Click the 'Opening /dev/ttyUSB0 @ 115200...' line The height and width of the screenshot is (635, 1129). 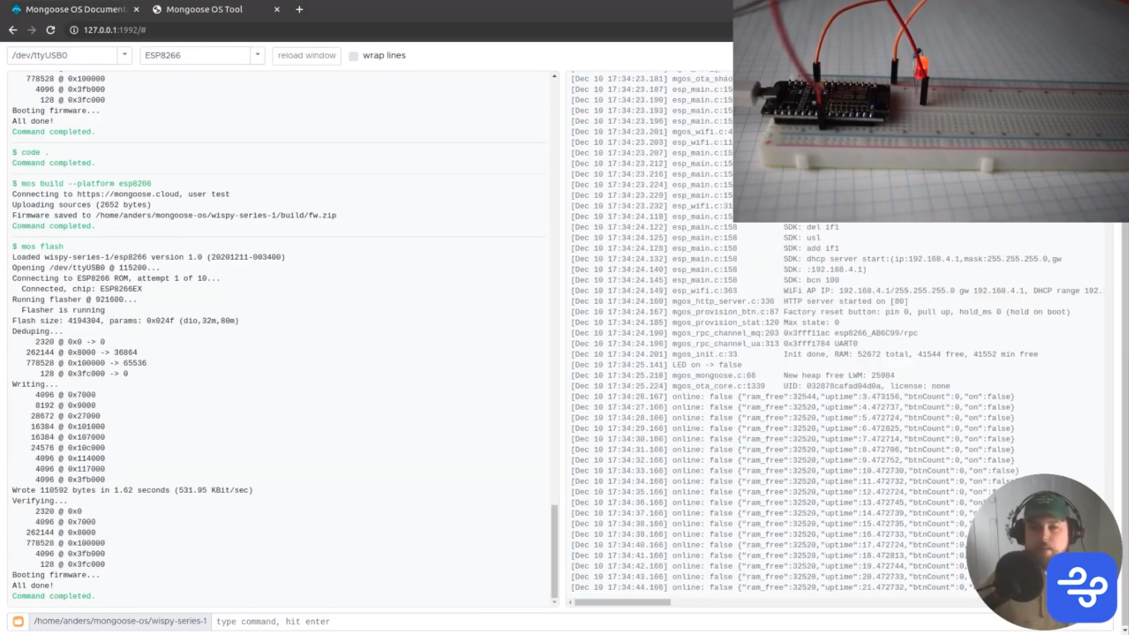pos(86,268)
